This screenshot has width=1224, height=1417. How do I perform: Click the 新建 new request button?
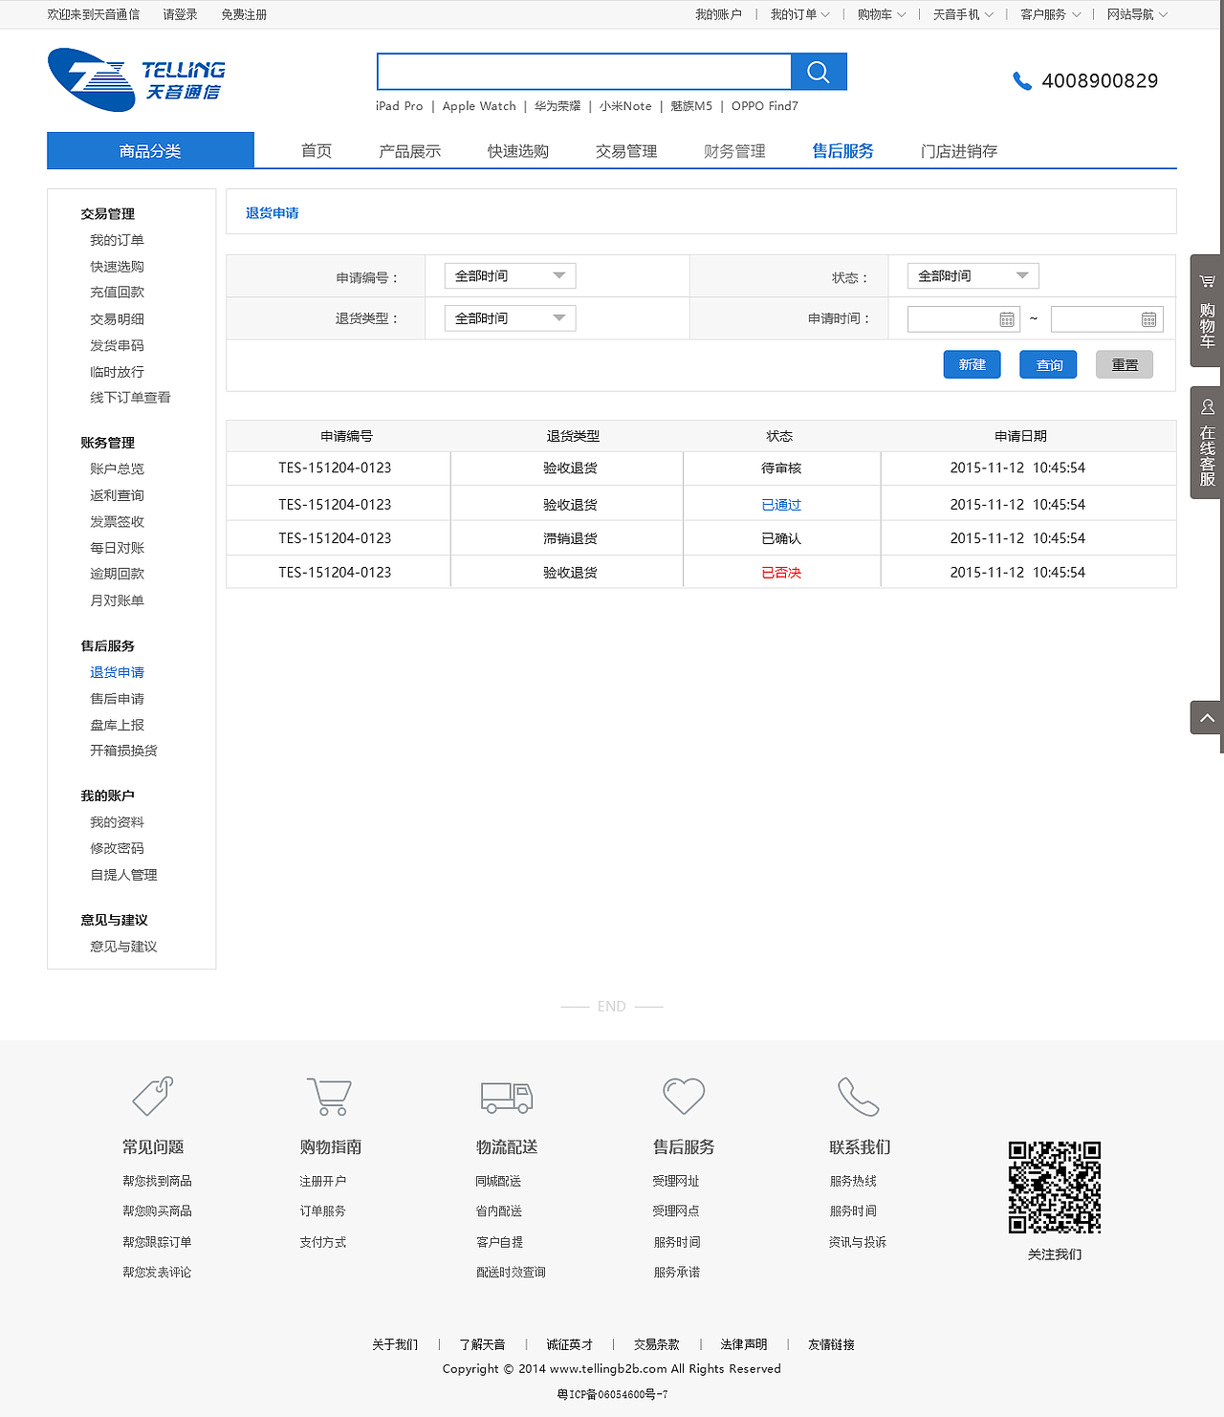pos(972,364)
